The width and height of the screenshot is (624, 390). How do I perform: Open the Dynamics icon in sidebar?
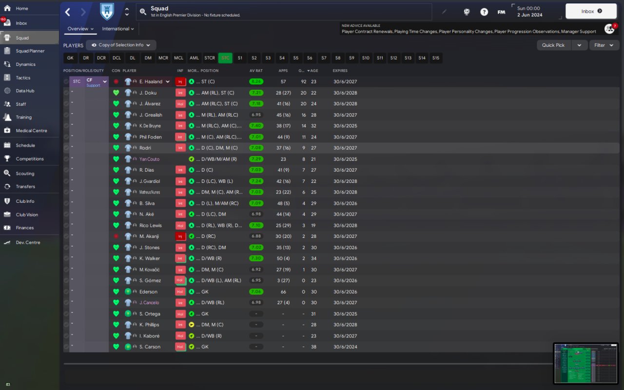tap(7, 64)
